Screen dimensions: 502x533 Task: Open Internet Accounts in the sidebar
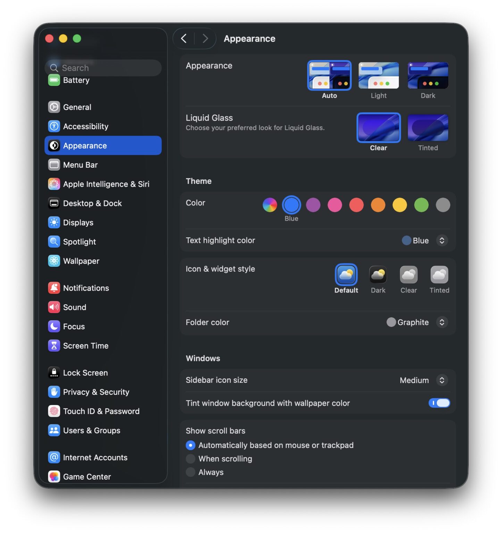click(103, 457)
